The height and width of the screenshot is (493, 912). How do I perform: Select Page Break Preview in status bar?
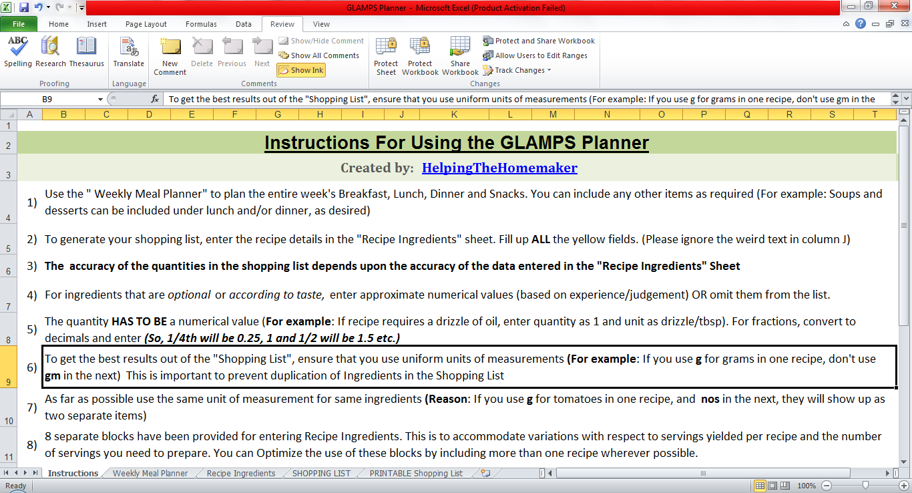pos(785,486)
